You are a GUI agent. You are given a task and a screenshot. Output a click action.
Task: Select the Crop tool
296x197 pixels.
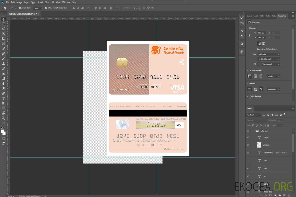click(4, 39)
